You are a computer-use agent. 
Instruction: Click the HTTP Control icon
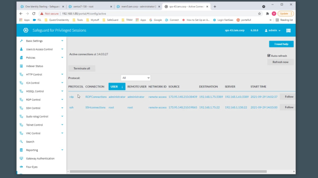pos(21,75)
